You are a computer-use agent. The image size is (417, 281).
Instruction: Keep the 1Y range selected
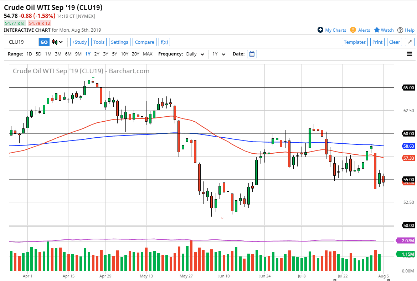[x=88, y=54]
